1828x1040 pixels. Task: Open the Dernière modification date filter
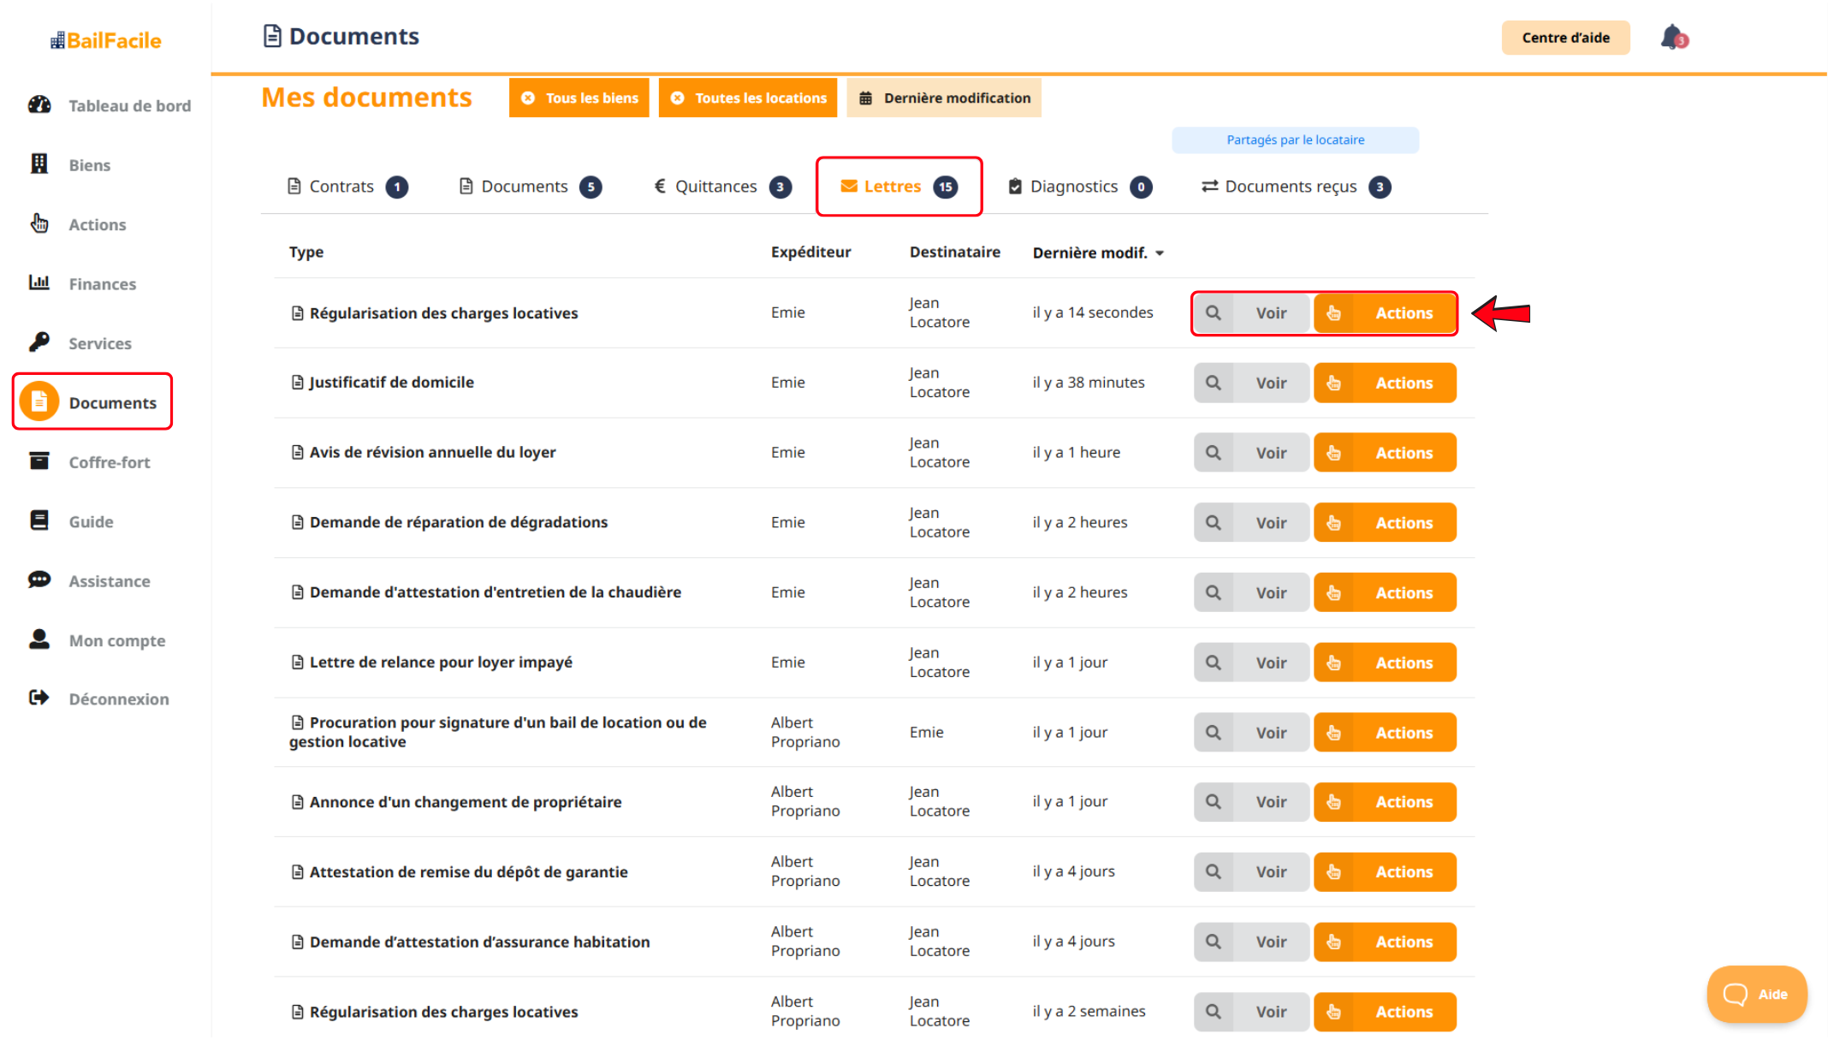(x=944, y=98)
